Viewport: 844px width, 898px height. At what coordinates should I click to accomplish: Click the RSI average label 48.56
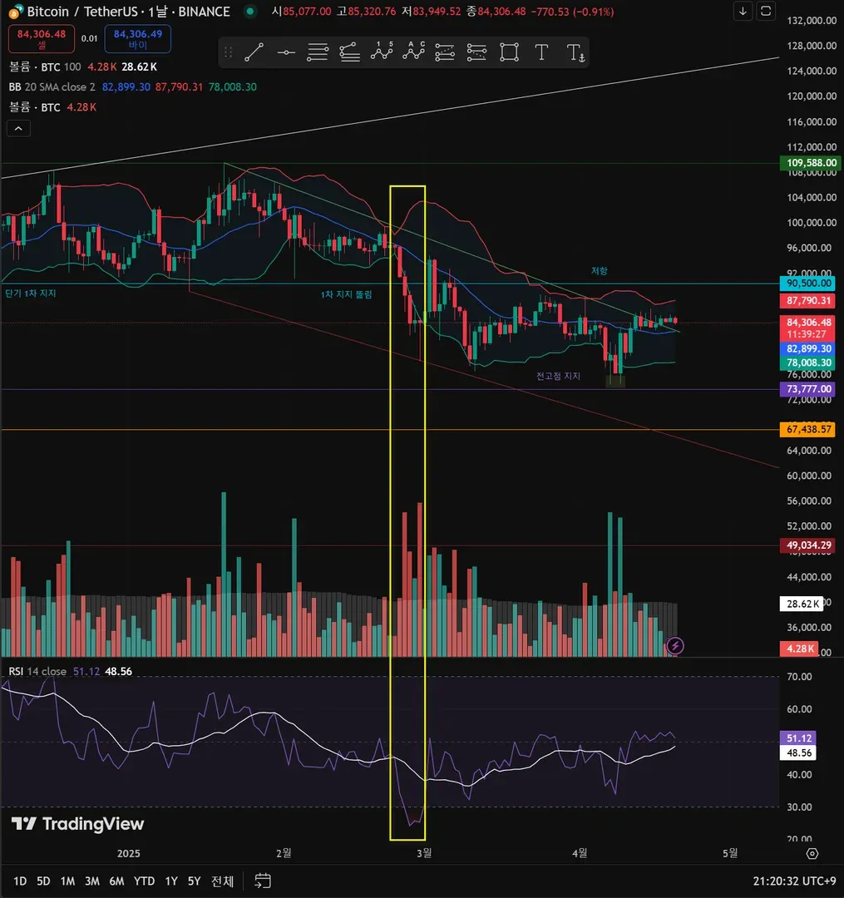(798, 752)
